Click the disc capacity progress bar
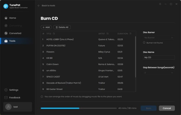This screenshot has width=181, height=115. click(79, 108)
